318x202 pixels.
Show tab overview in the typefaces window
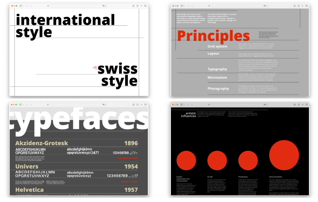(x=145, y=105)
